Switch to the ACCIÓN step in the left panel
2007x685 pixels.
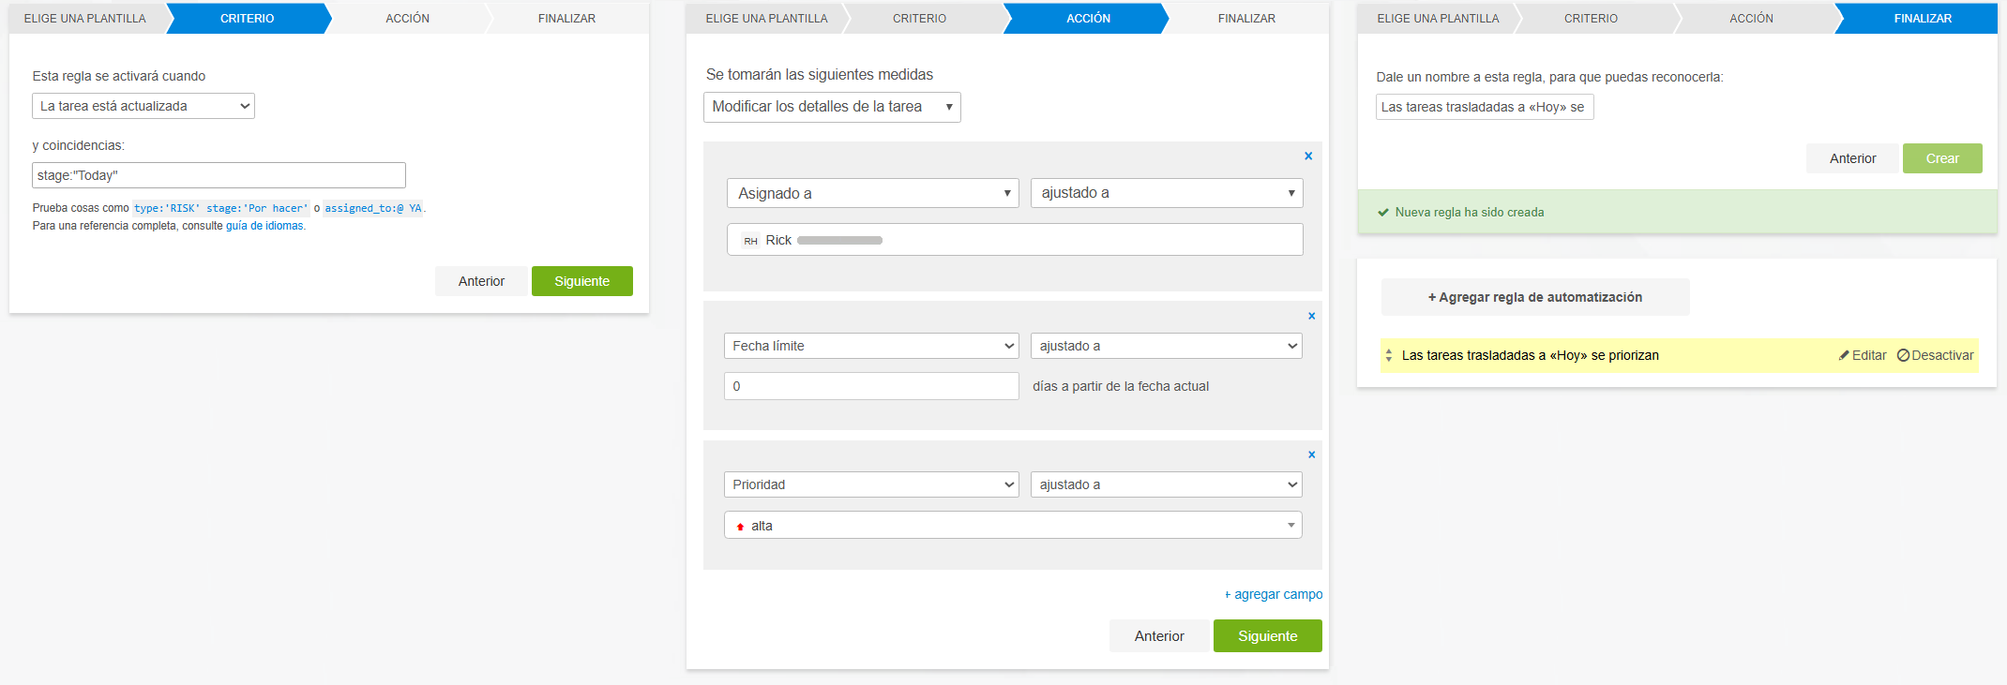(x=407, y=19)
